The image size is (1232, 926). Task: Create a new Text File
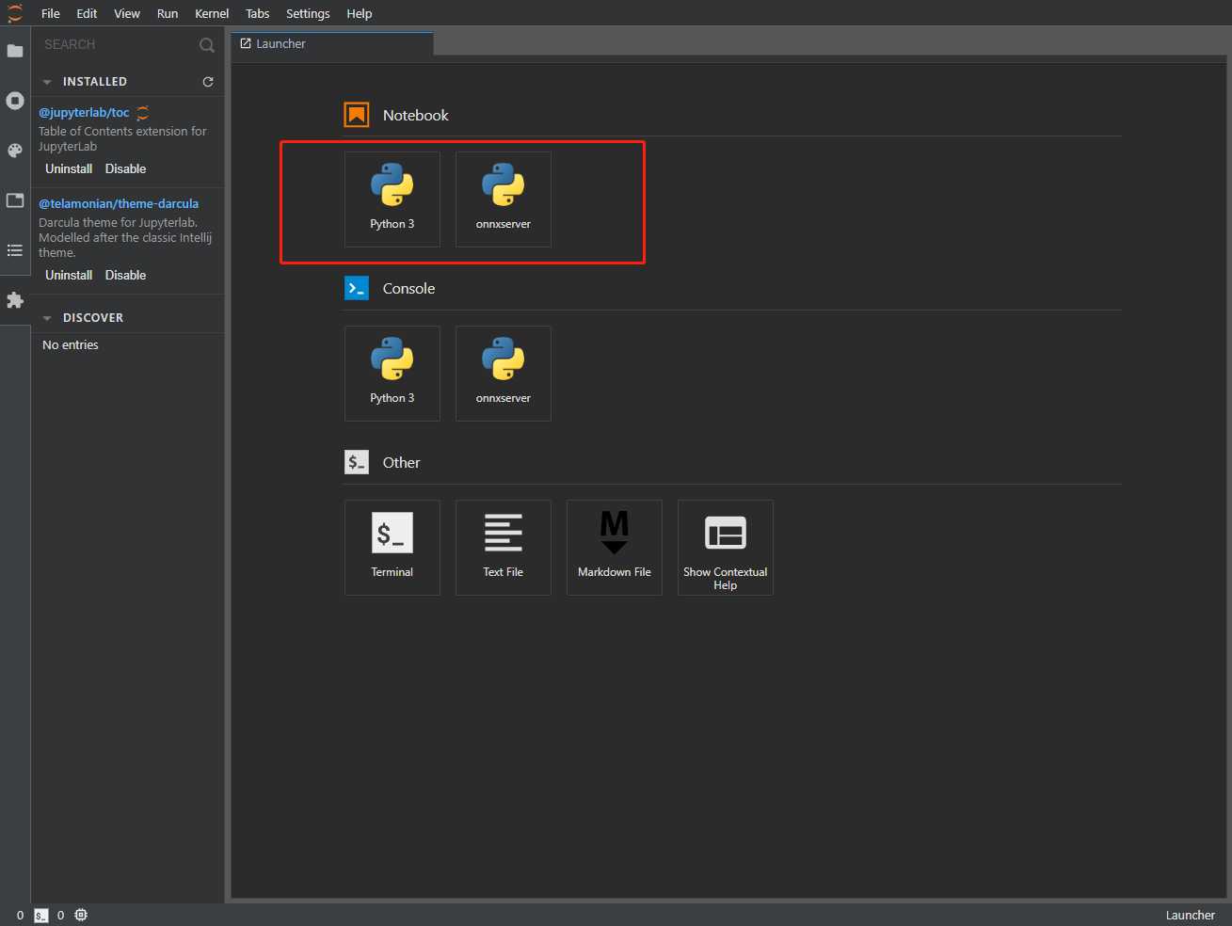504,548
